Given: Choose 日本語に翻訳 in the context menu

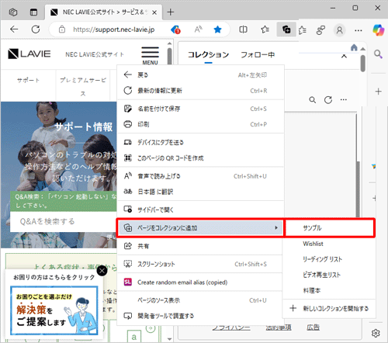Looking at the screenshot, I should 200,192.
